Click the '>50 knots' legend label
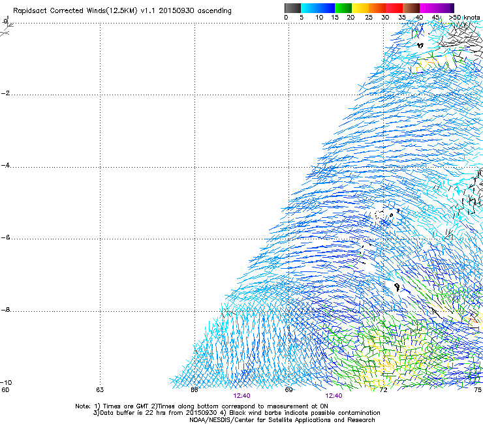Screen dimensions: 483x424 464,18
